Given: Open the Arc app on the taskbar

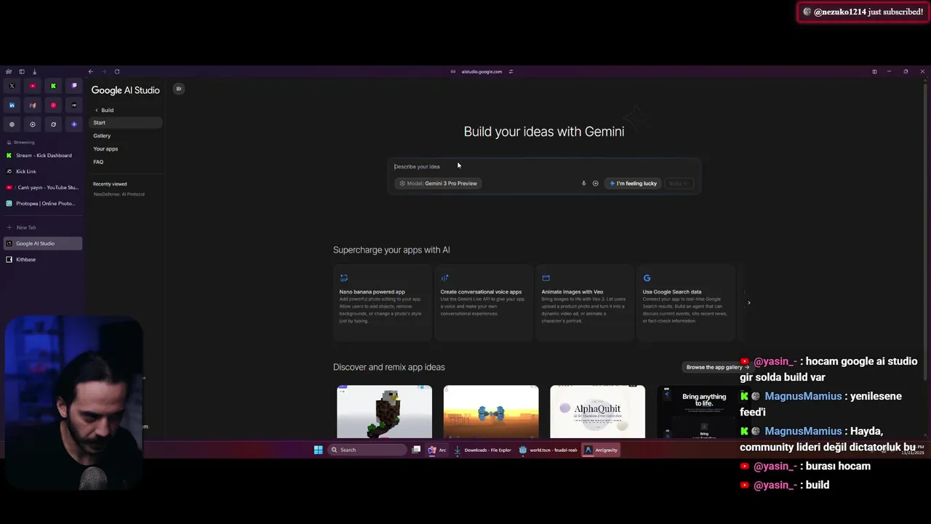Looking at the screenshot, I should point(437,450).
